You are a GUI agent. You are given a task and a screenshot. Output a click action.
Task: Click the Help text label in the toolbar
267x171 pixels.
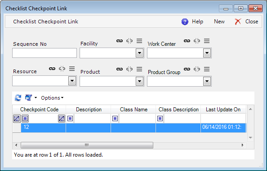(x=197, y=22)
